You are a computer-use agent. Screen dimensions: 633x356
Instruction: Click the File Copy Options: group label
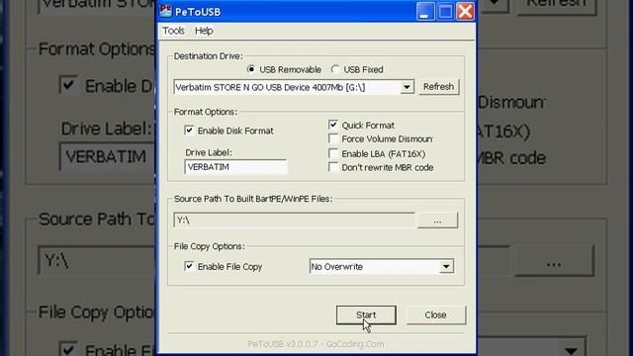pyautogui.click(x=209, y=246)
